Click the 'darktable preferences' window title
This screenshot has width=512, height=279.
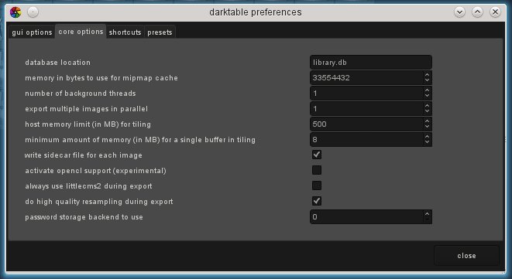pyautogui.click(x=256, y=12)
